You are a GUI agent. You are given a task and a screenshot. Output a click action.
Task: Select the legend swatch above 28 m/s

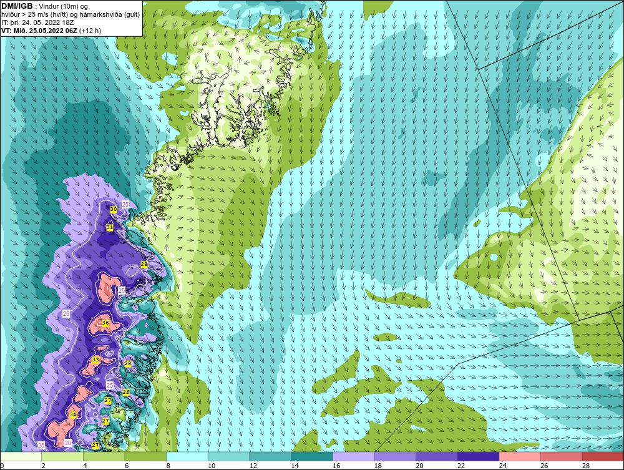pos(603,456)
